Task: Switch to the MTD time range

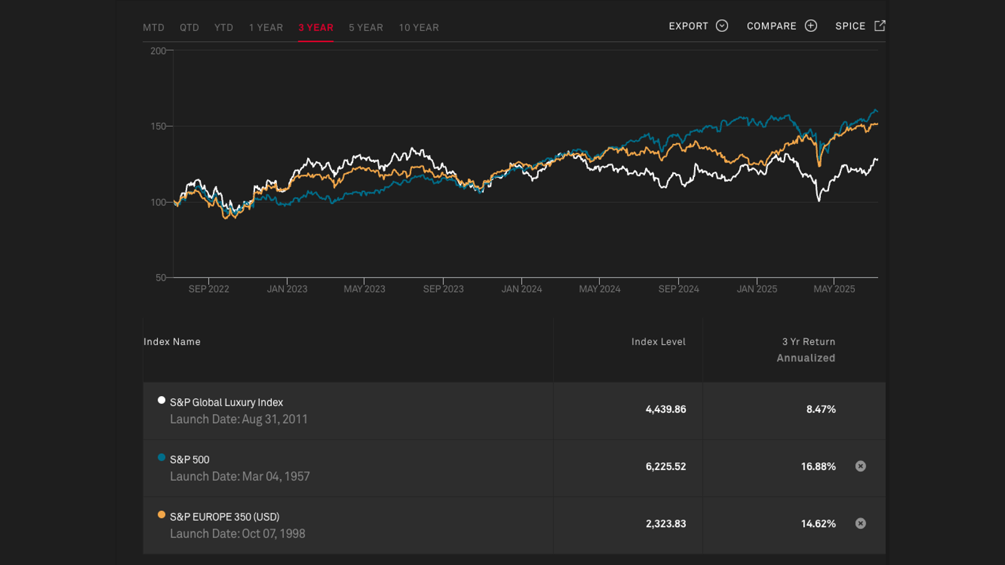Action: (153, 28)
